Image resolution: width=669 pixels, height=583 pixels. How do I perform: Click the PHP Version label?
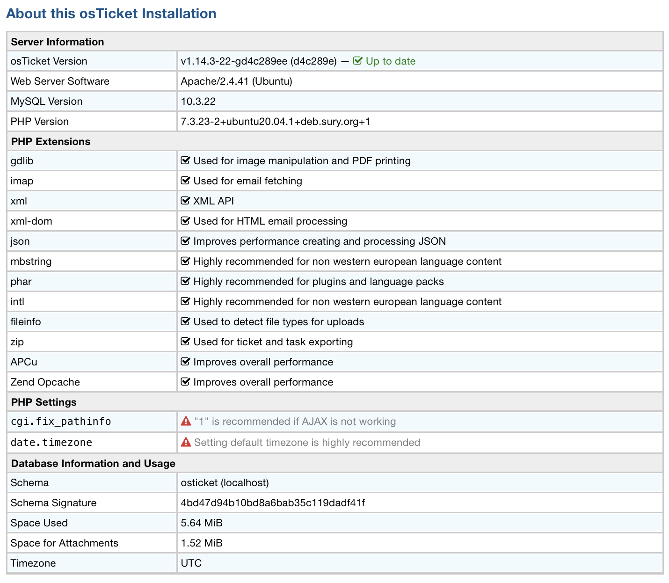click(40, 122)
